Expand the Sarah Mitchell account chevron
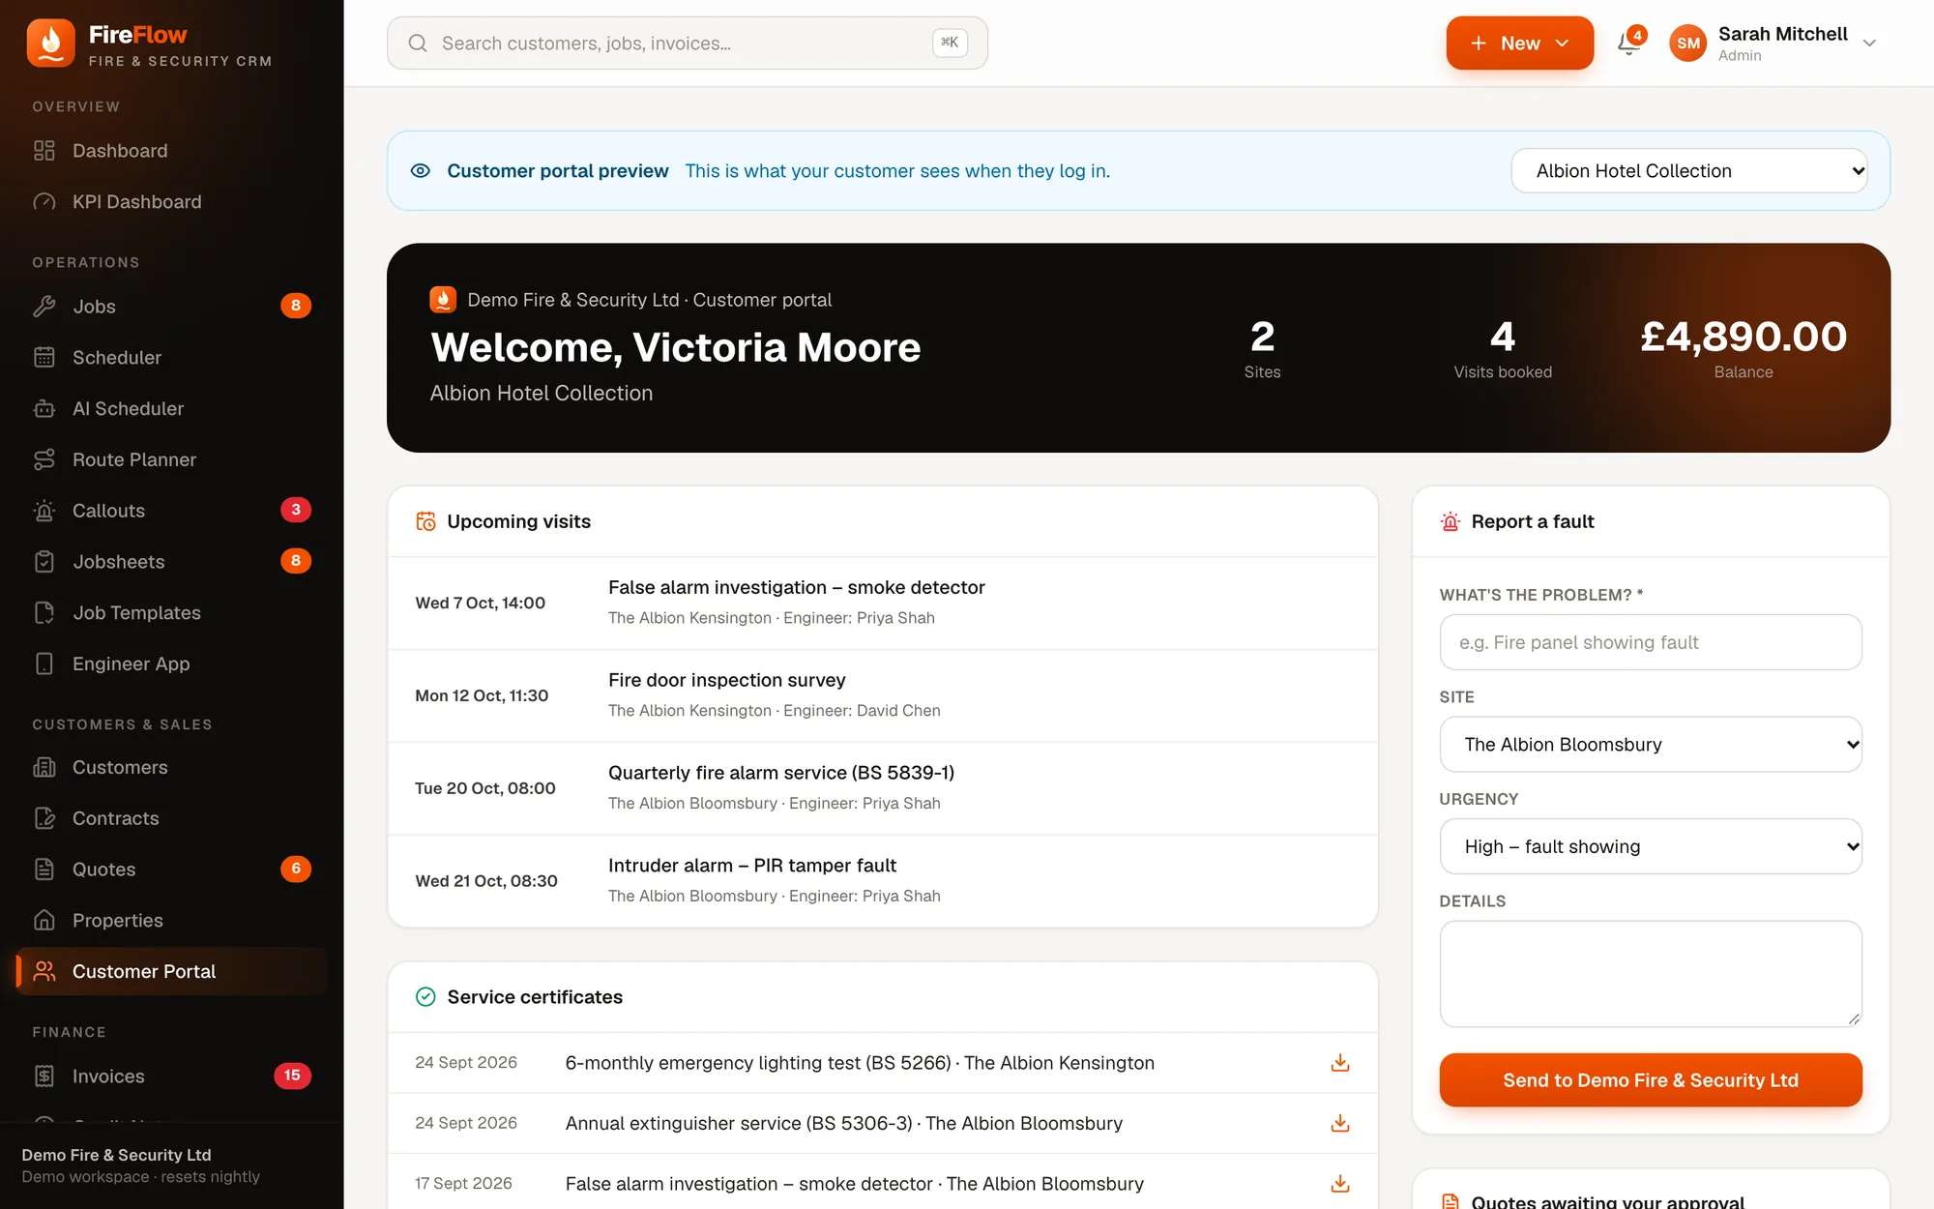 coord(1869,44)
